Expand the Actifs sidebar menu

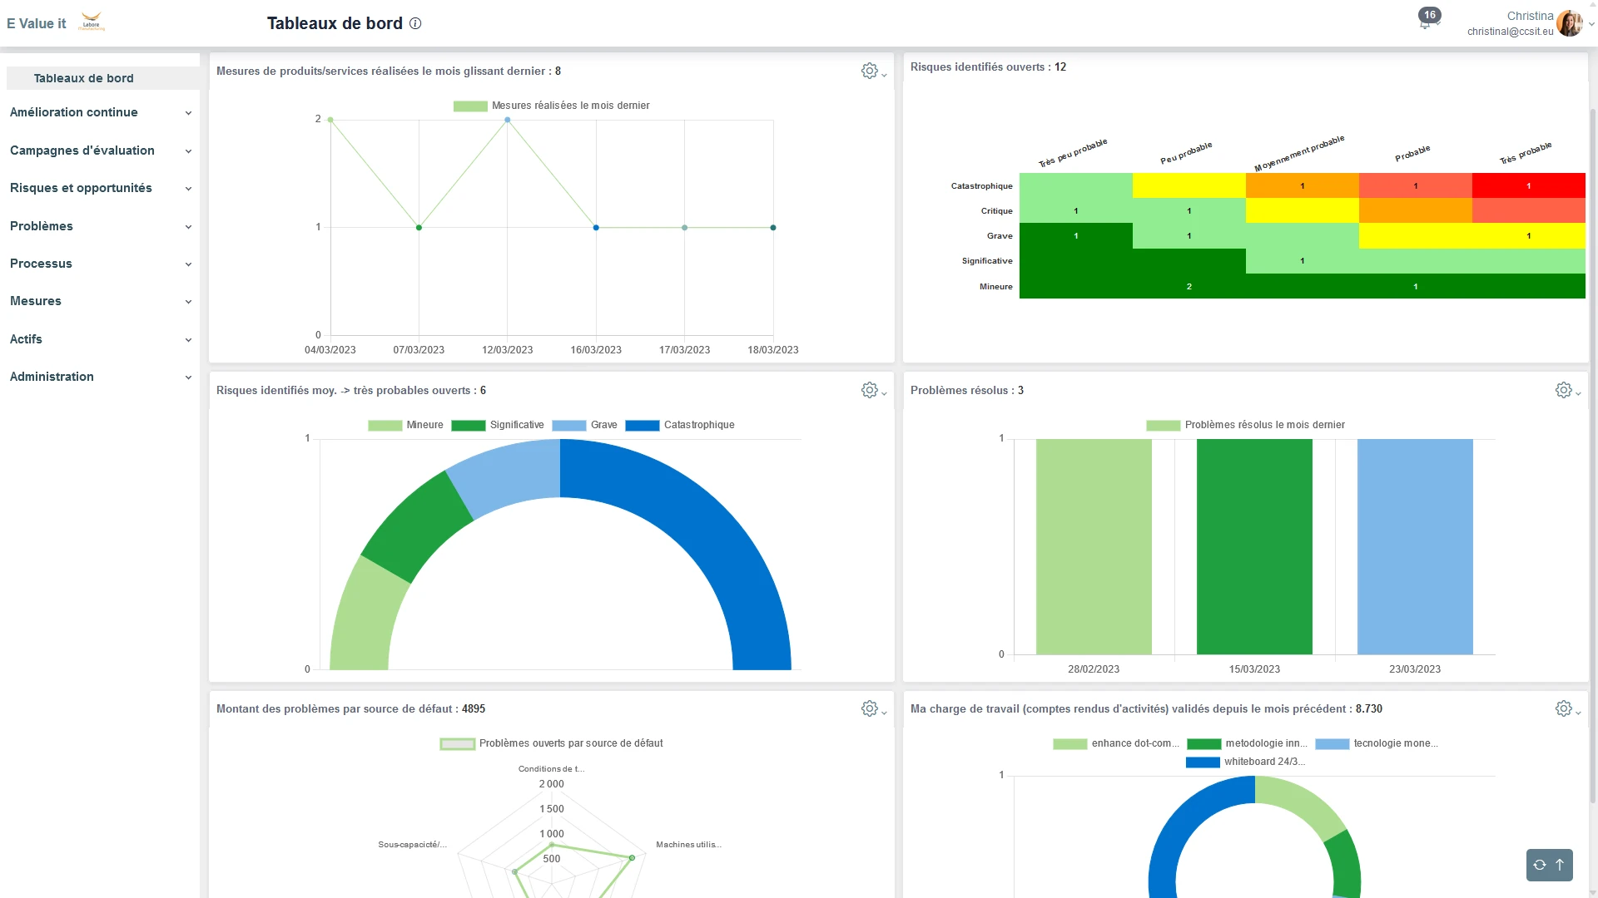click(x=100, y=339)
